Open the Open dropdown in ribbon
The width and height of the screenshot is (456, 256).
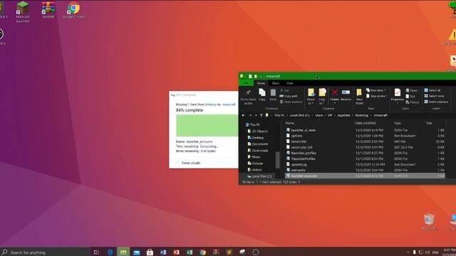click(413, 90)
